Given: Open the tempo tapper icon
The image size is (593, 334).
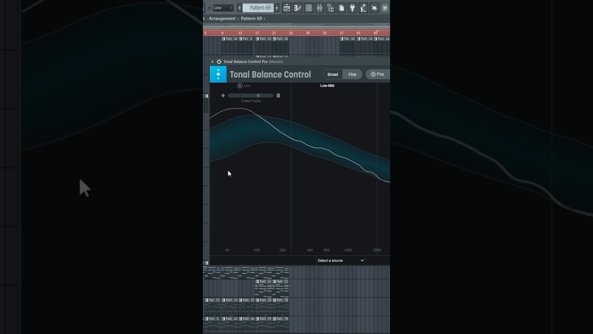Looking at the screenshot, I should [363, 8].
